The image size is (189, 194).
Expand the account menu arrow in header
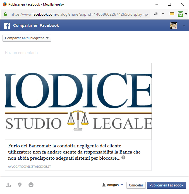click(x=184, y=26)
